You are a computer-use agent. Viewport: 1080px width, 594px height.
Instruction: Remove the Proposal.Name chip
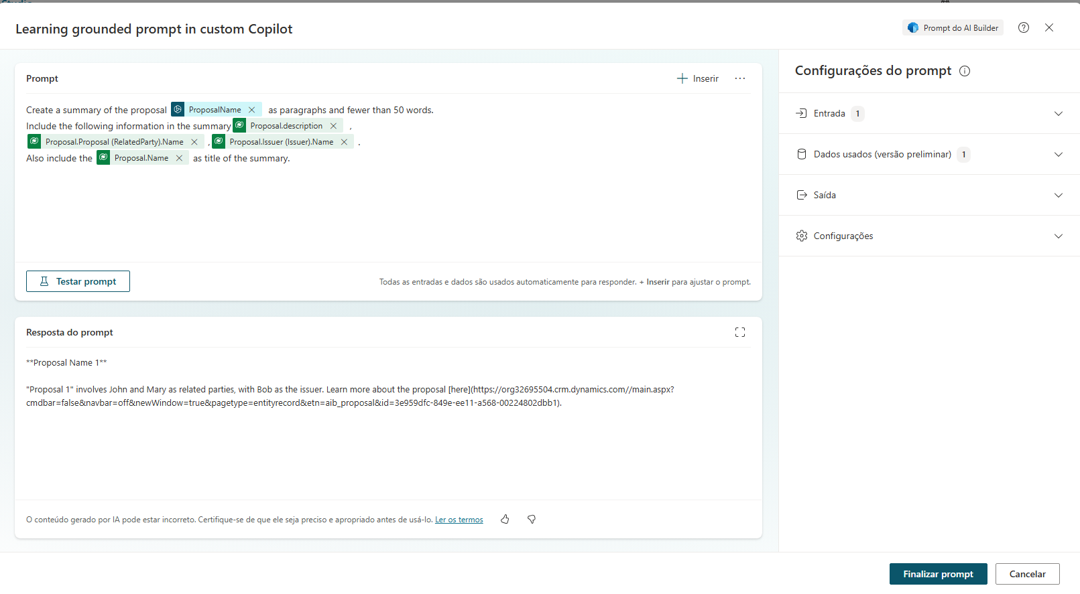179,158
